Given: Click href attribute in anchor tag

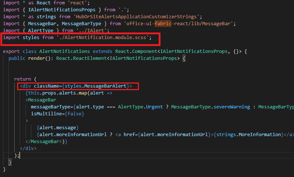Looking at the screenshot, I should pos(129,135).
